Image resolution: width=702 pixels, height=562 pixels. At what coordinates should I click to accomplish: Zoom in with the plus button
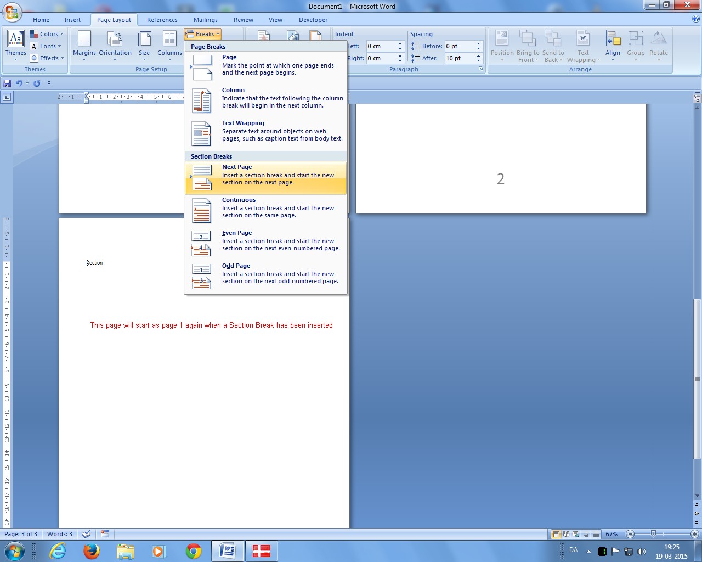(x=695, y=534)
